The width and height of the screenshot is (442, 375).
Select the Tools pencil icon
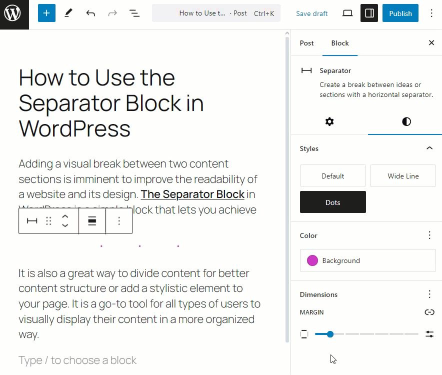point(68,13)
